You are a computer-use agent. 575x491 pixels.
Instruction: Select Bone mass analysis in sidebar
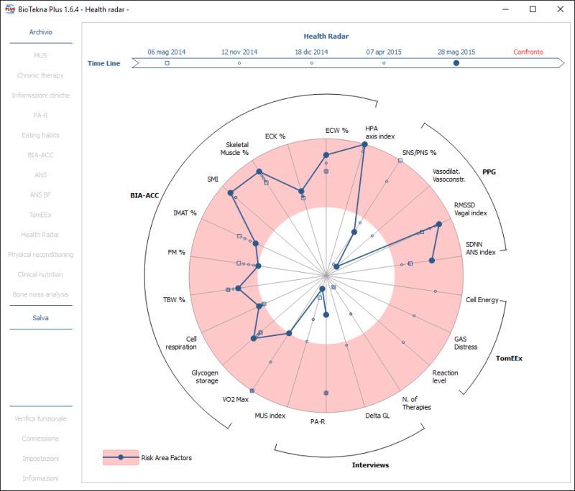(x=40, y=294)
